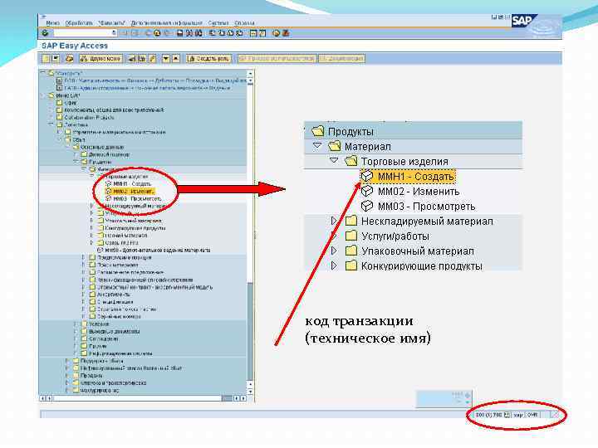The image size is (598, 448).
Task: Collapse Торговые изделия node in callout
Action: [334, 161]
